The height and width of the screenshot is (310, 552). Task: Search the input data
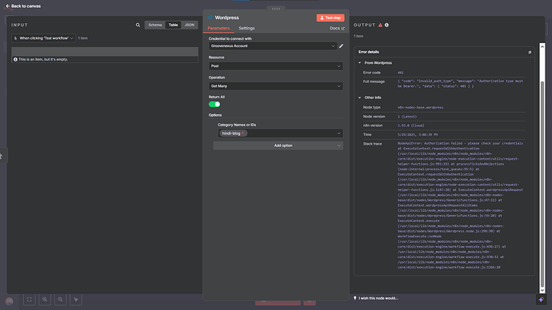(138, 25)
